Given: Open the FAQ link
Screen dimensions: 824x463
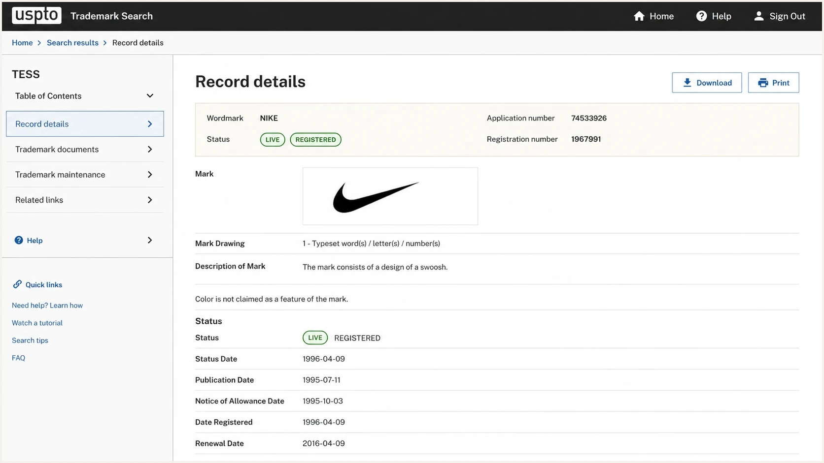Looking at the screenshot, I should click(x=18, y=358).
